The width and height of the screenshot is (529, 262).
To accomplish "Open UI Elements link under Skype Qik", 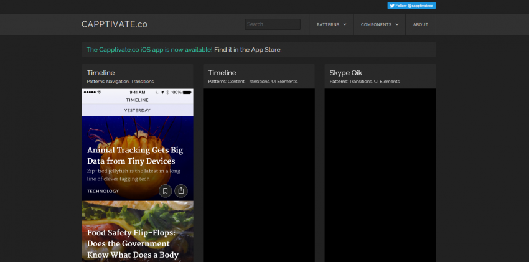I will (387, 82).
